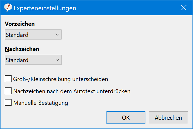Click the bold Vorzeichen heading label
Viewport: 193px width, 129px height.
[x=20, y=24]
